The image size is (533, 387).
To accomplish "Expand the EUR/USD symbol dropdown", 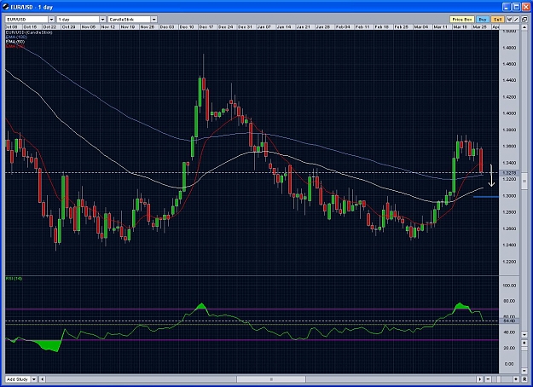I will [51, 20].
